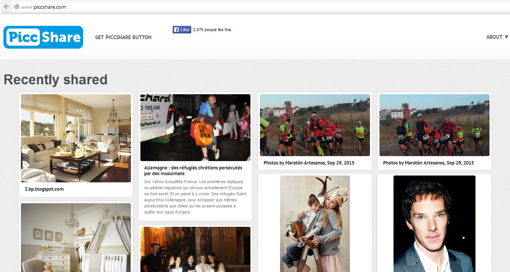Click the browser back arrow button
This screenshot has width=510, height=272.
tap(6, 6)
